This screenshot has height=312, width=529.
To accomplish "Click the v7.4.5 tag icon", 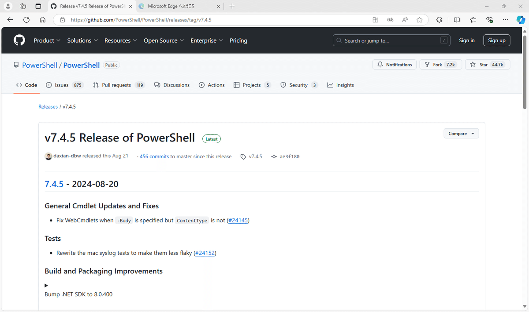I will pos(243,156).
